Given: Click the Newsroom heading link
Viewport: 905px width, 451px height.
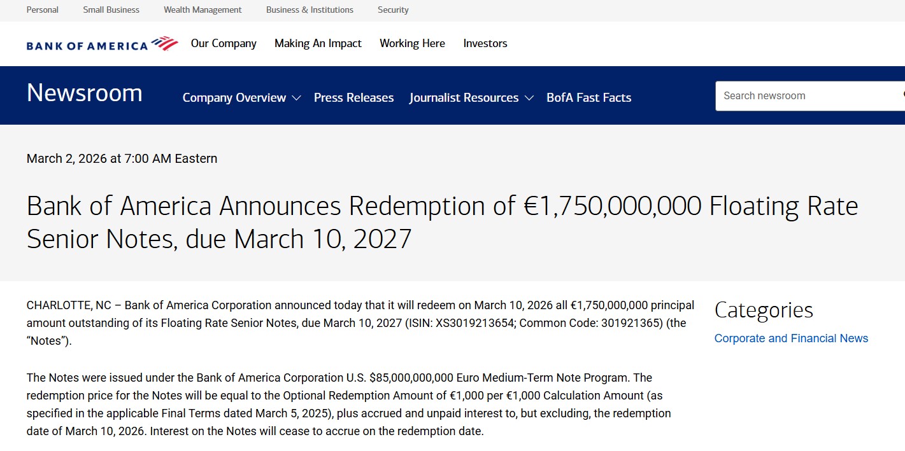Looking at the screenshot, I should pyautogui.click(x=84, y=94).
